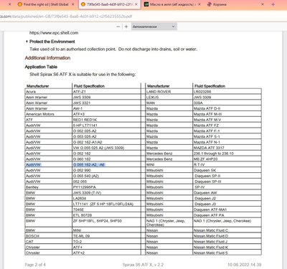Image resolution: width=287 pixels, height=269 pixels.
Task: Open the epc.shell.com link
Action: point(54,33)
